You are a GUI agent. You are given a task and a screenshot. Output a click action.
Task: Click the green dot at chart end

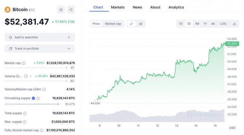point(224,44)
